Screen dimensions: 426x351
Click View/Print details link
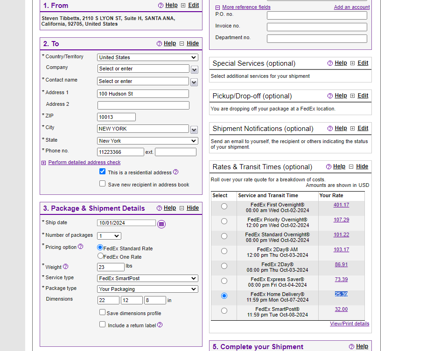tap(349, 323)
